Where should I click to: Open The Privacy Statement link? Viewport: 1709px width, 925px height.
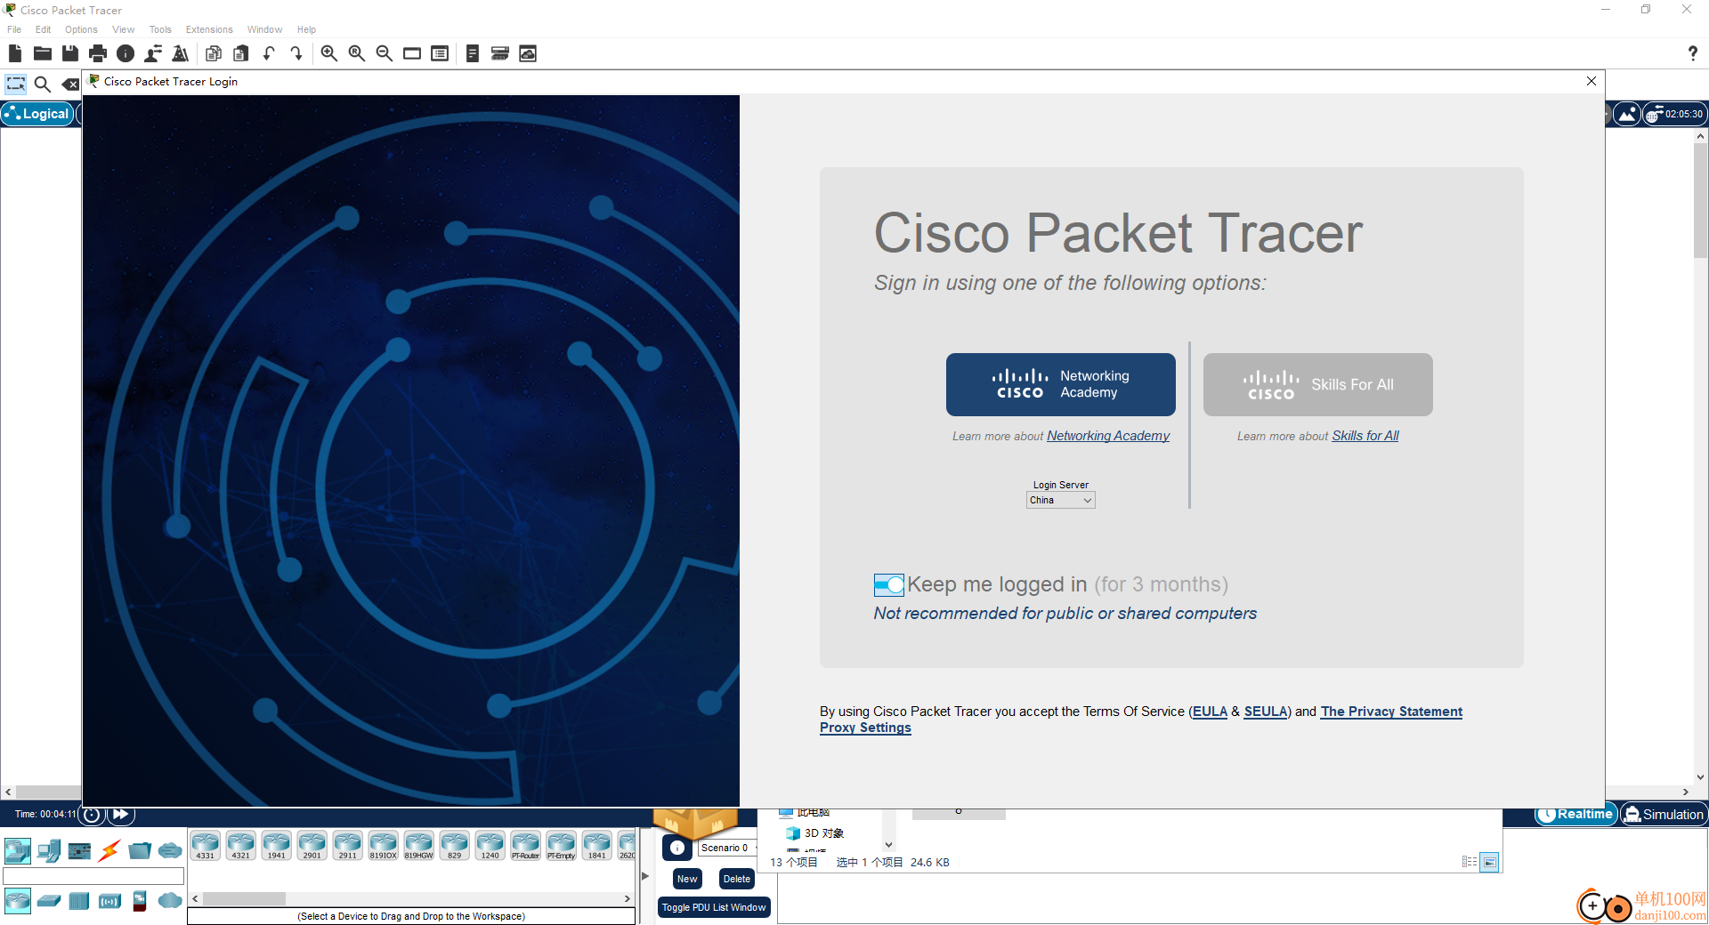pos(1391,712)
